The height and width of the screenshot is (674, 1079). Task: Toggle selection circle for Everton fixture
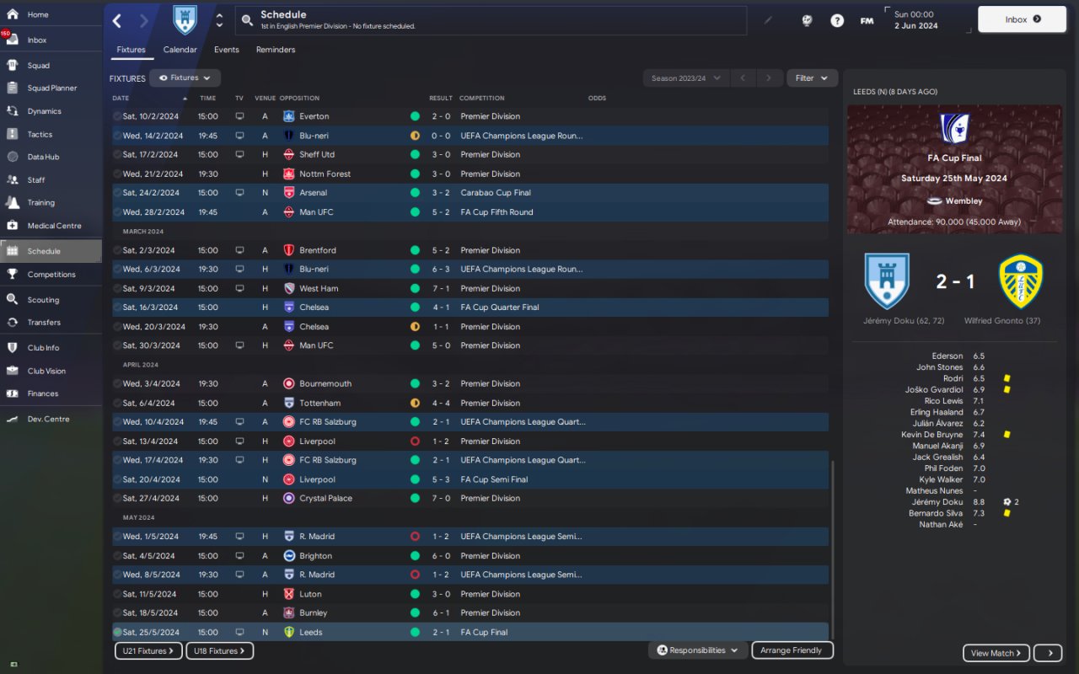tap(117, 116)
